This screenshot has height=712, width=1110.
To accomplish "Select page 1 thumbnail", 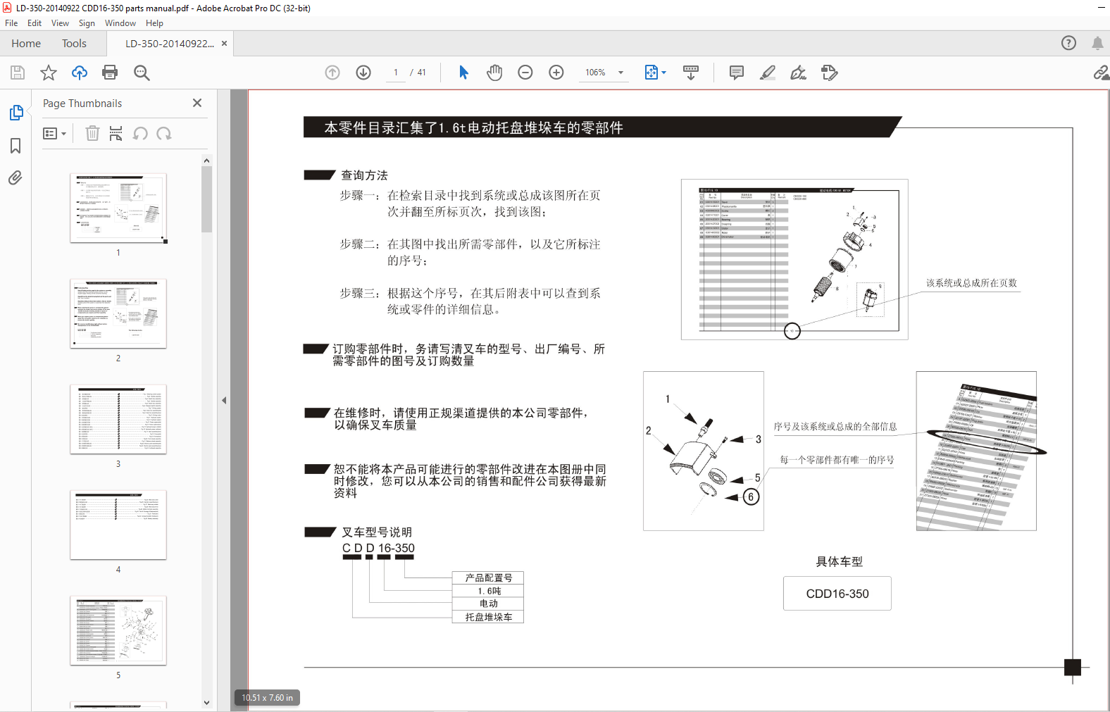I will coord(118,208).
